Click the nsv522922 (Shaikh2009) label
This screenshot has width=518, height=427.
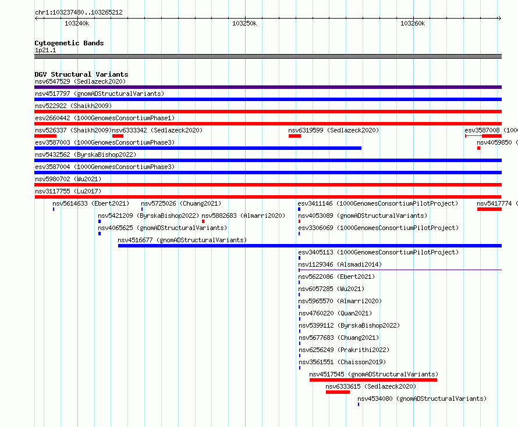pyautogui.click(x=73, y=106)
